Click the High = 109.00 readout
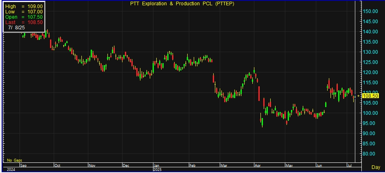Screen dimensions: 385x173 (24, 7)
